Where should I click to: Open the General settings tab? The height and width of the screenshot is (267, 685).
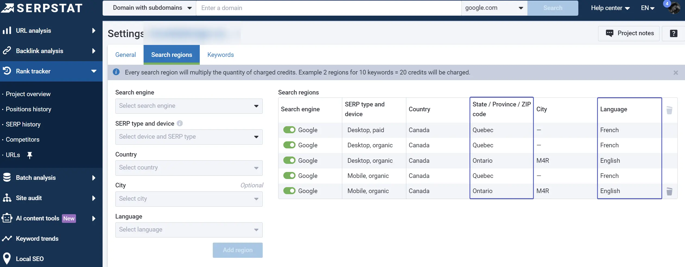pyautogui.click(x=125, y=55)
